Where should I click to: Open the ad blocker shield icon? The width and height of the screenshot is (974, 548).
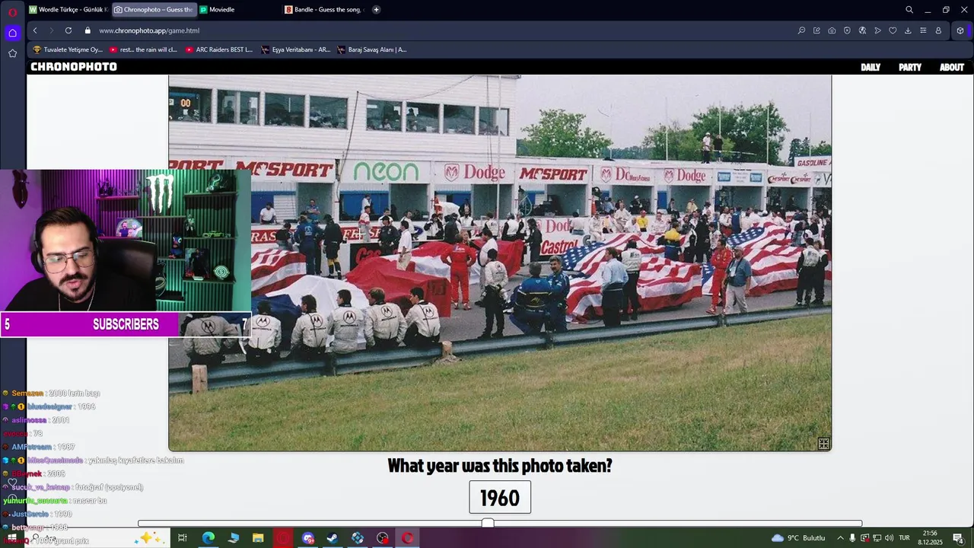847,30
